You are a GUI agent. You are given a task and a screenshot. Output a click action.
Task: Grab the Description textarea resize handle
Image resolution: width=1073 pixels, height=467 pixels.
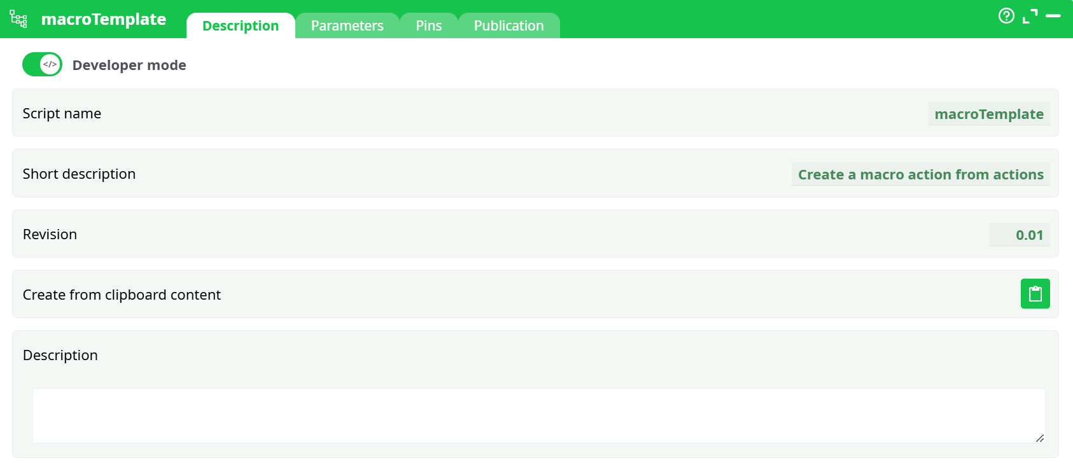click(1039, 438)
